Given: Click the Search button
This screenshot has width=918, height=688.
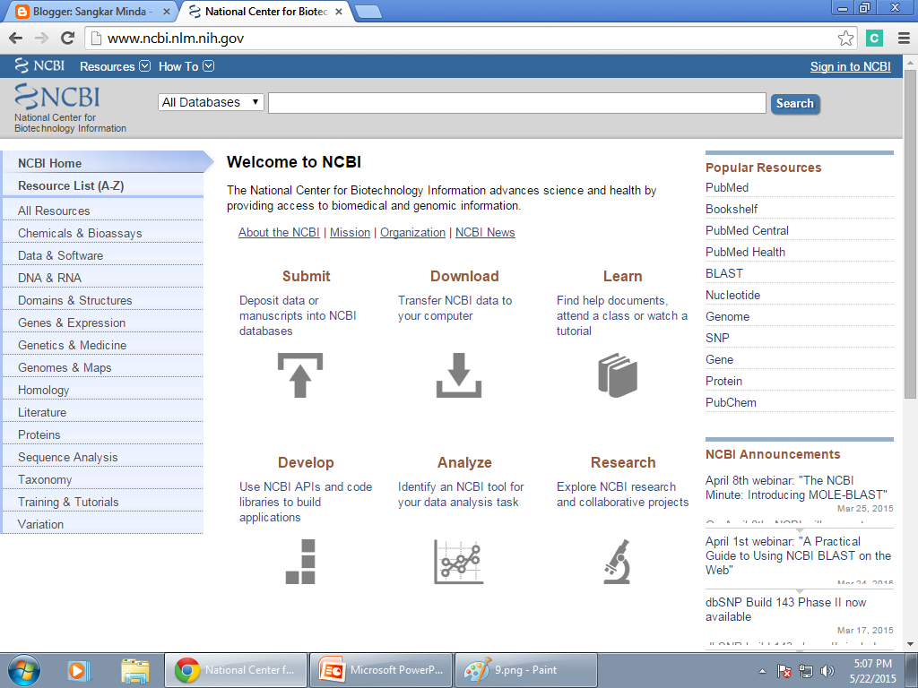Looking at the screenshot, I should pyautogui.click(x=795, y=104).
